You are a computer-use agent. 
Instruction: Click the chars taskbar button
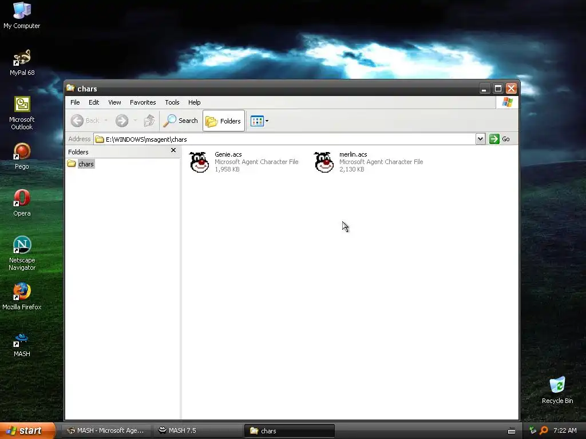pos(289,431)
